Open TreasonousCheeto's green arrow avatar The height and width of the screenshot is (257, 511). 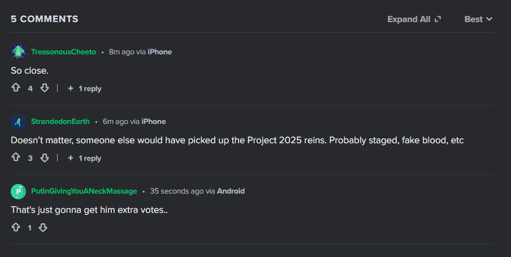(x=18, y=52)
